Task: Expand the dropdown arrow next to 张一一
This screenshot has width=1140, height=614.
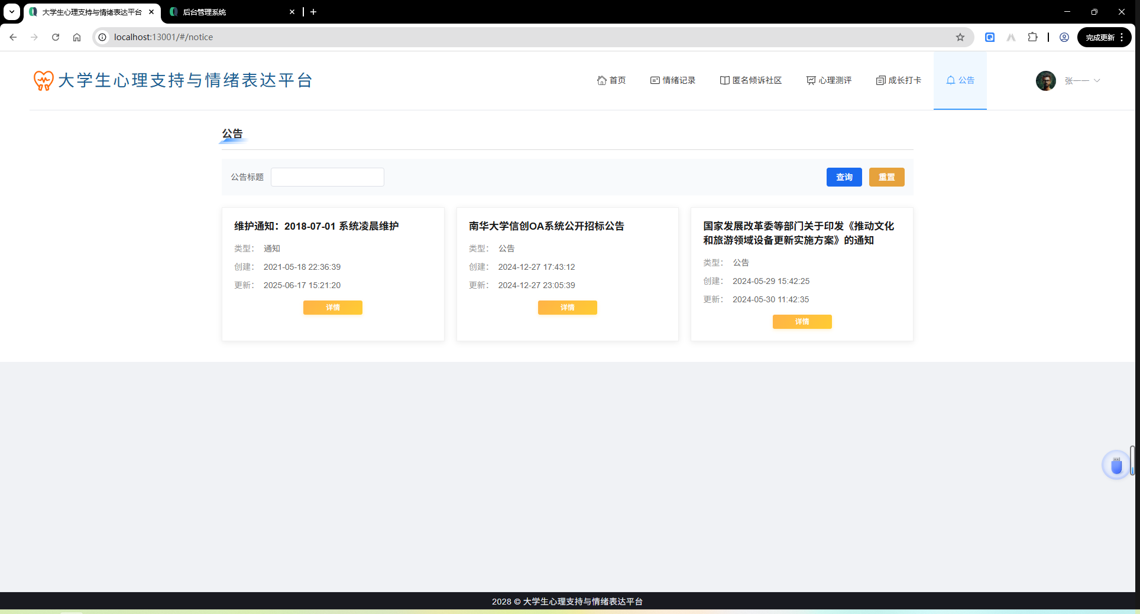Action: tap(1097, 80)
